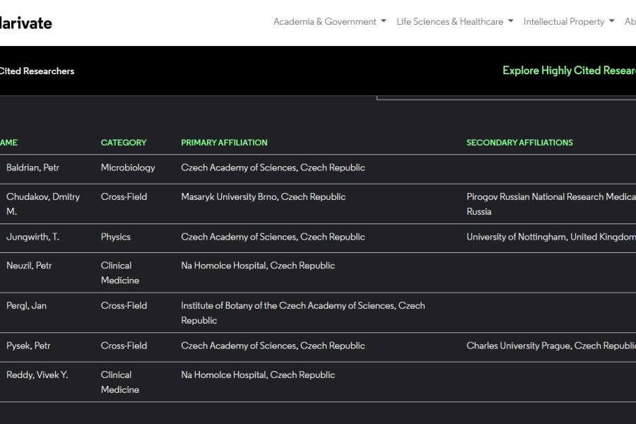The height and width of the screenshot is (424, 636).
Task: Expand the Academia & Government menu
Action: point(329,22)
